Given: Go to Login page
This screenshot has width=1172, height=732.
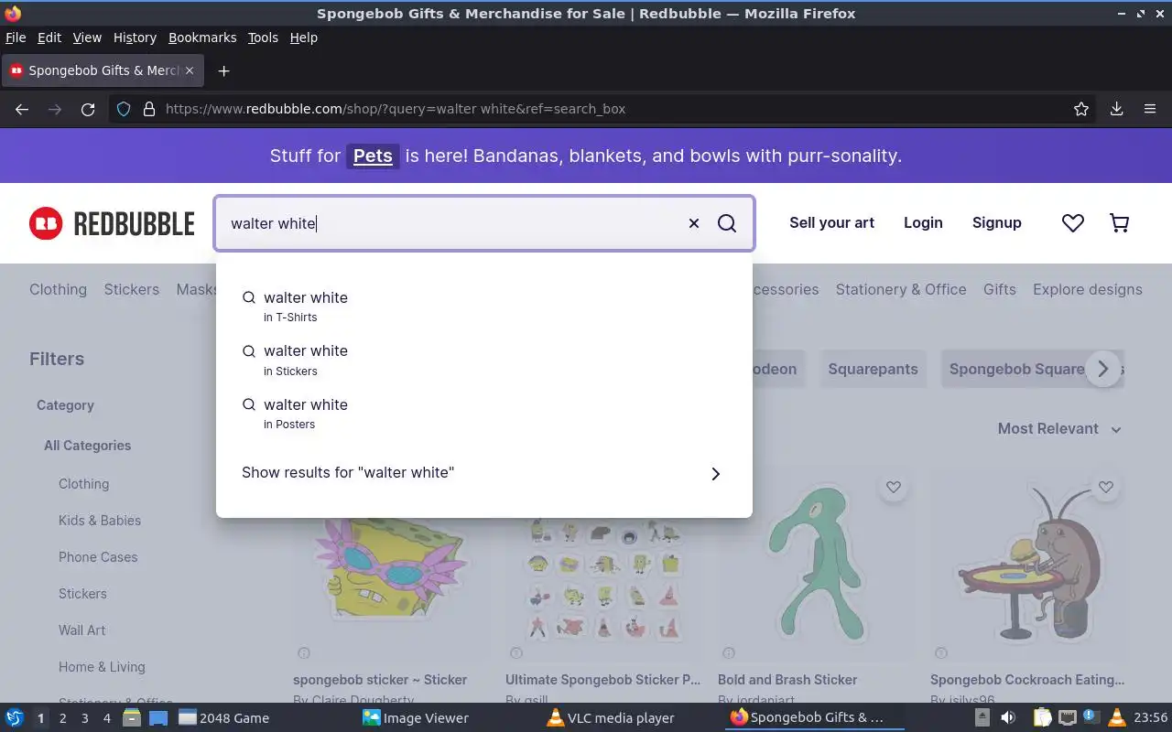Looking at the screenshot, I should (x=923, y=222).
